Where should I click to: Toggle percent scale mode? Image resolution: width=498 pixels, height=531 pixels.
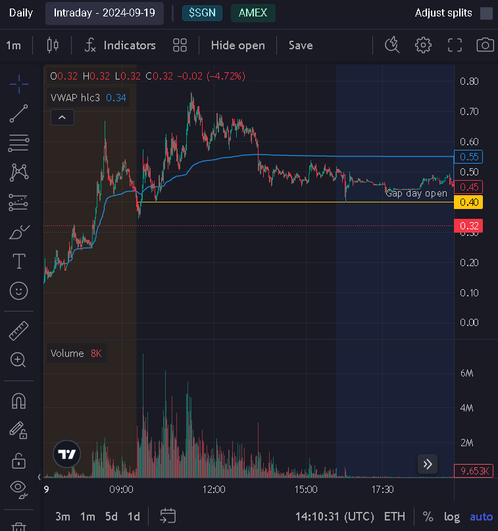pos(428,517)
